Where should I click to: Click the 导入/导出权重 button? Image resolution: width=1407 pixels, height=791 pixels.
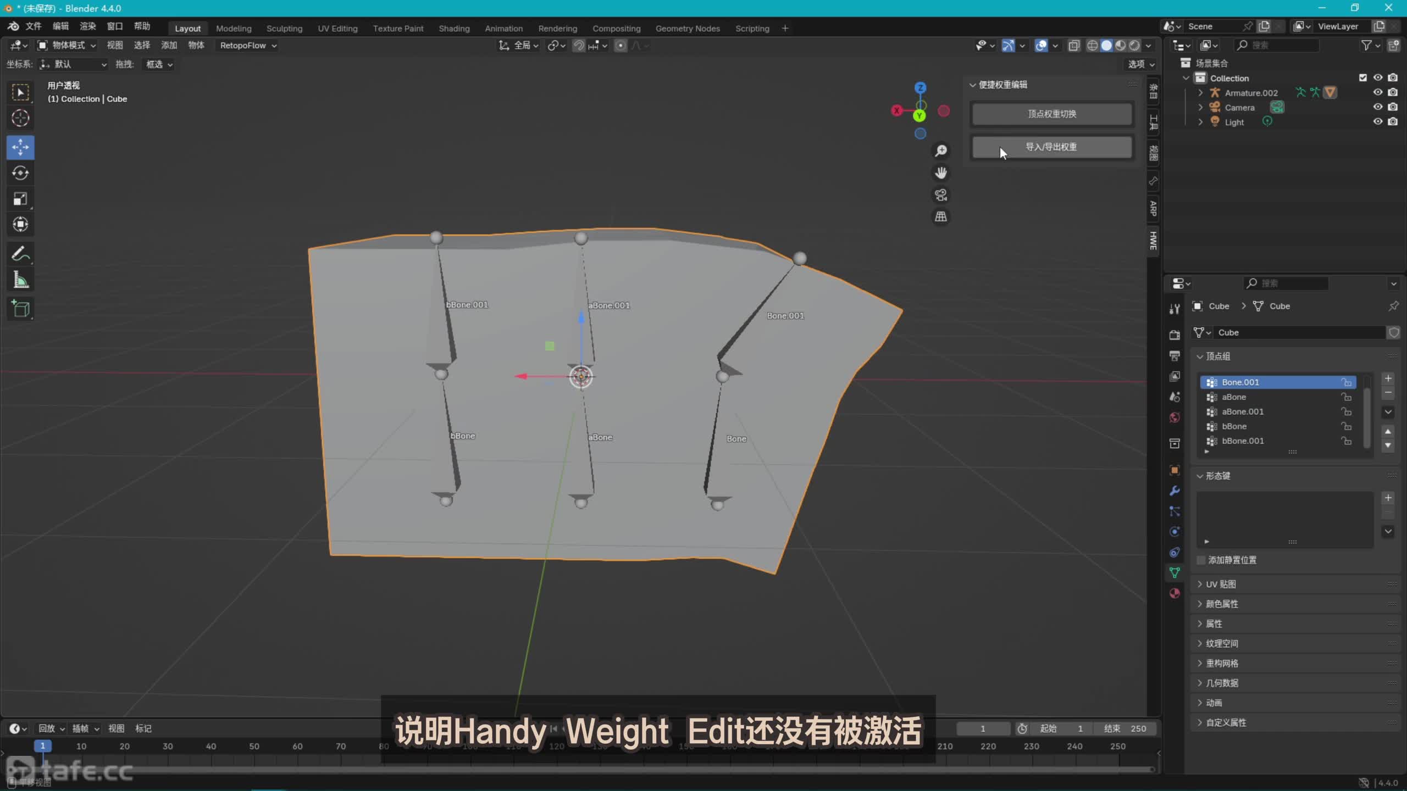click(1051, 147)
